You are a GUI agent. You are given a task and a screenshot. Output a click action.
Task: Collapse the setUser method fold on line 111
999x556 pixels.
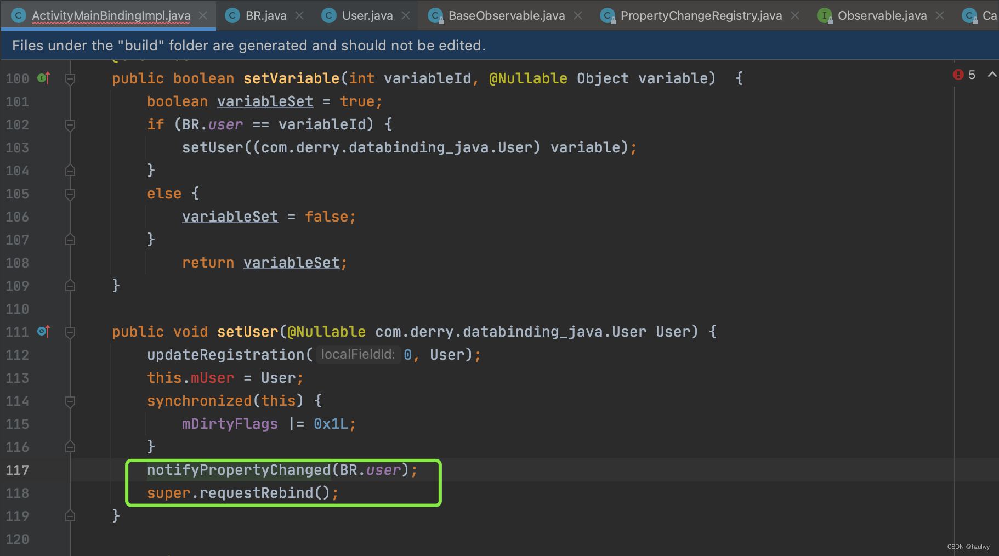[x=70, y=333]
